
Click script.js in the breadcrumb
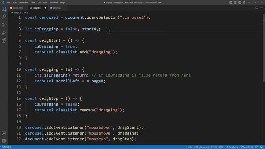(x=17, y=13)
